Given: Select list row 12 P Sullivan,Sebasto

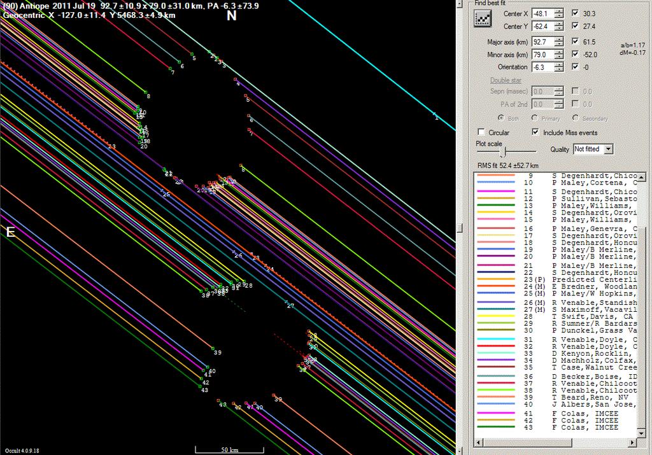Looking at the screenshot, I should point(555,199).
